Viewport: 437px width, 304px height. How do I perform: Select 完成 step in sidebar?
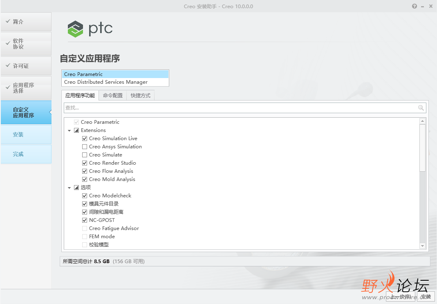tap(26, 154)
